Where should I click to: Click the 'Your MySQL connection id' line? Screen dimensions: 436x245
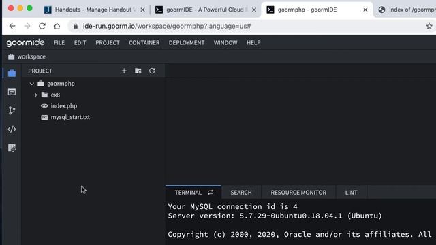[232, 207]
